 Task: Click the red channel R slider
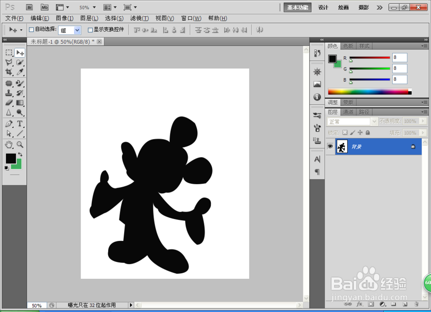(370, 58)
